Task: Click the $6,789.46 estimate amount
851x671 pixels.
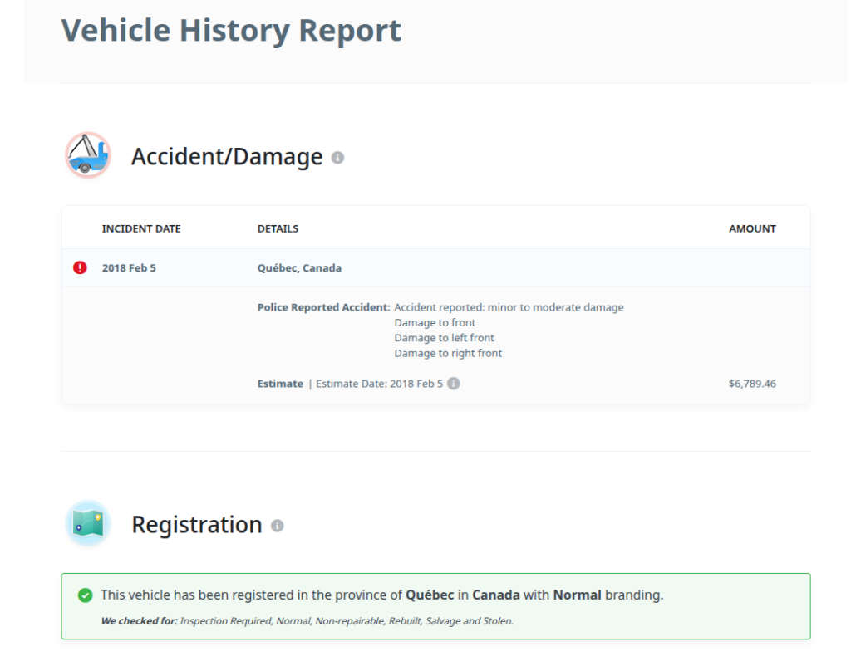Action: [x=752, y=384]
